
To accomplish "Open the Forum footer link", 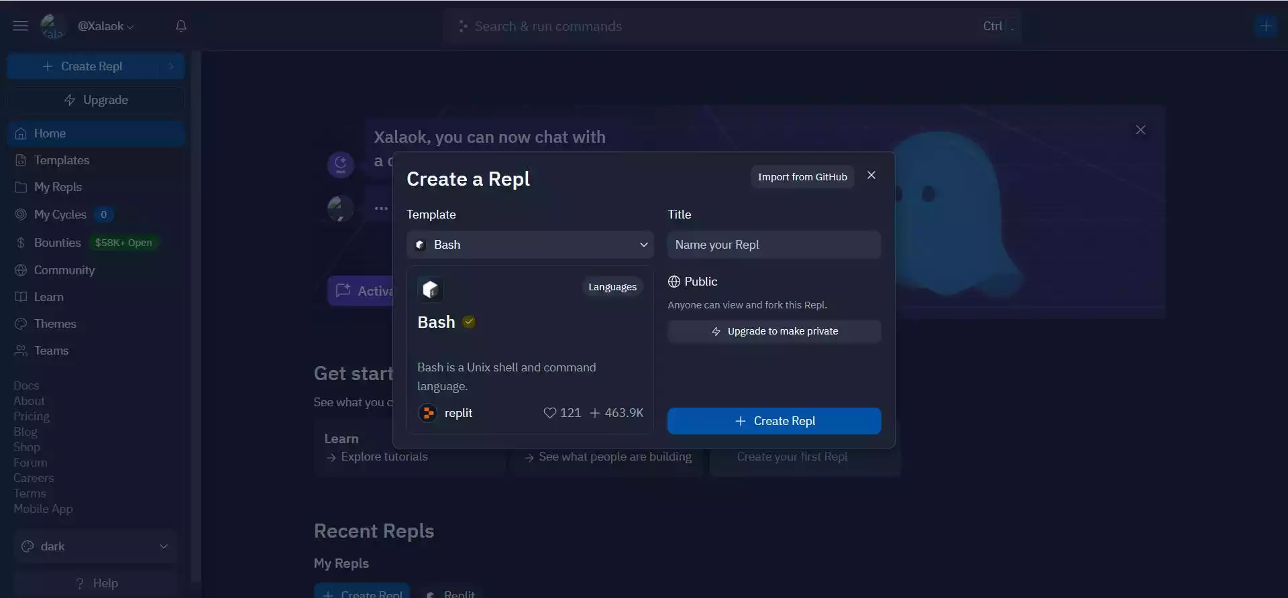I will 30,463.
